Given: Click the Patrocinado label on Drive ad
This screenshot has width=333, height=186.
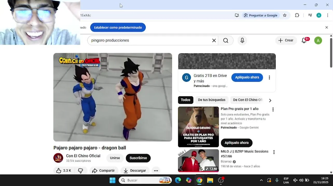Looking at the screenshot, I should pyautogui.click(x=202, y=86).
